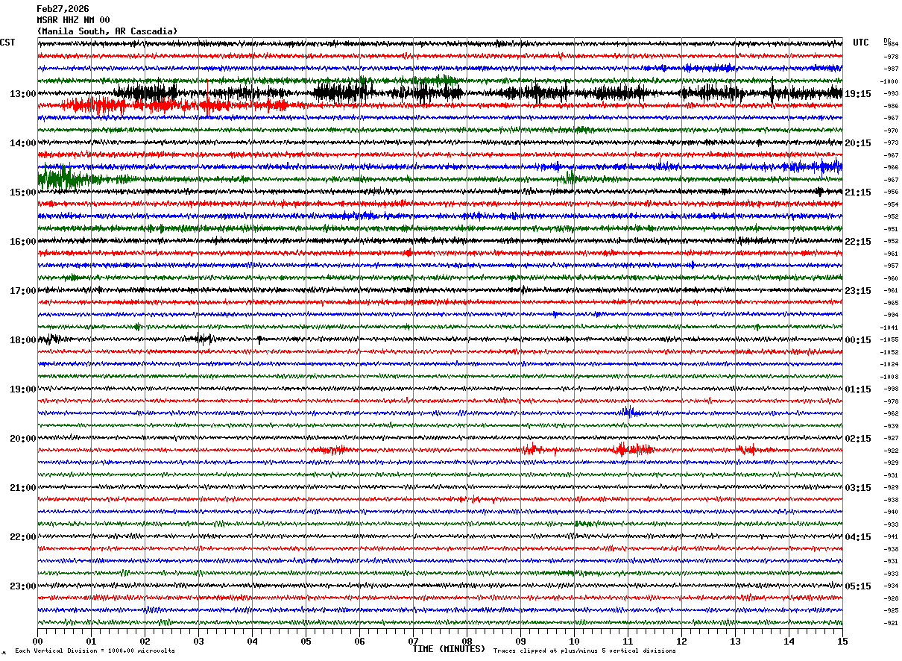Click the 13:00 CST time label
The height and width of the screenshot is (661, 902).
23,94
